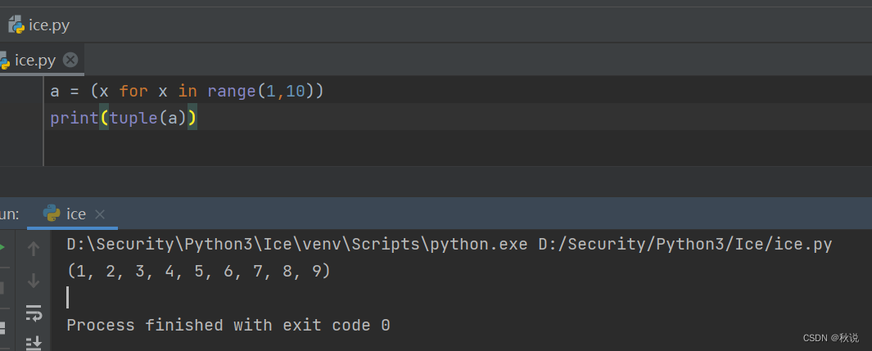Close the ice.py editor tab

70,60
